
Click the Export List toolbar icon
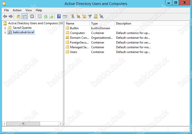tap(51, 16)
